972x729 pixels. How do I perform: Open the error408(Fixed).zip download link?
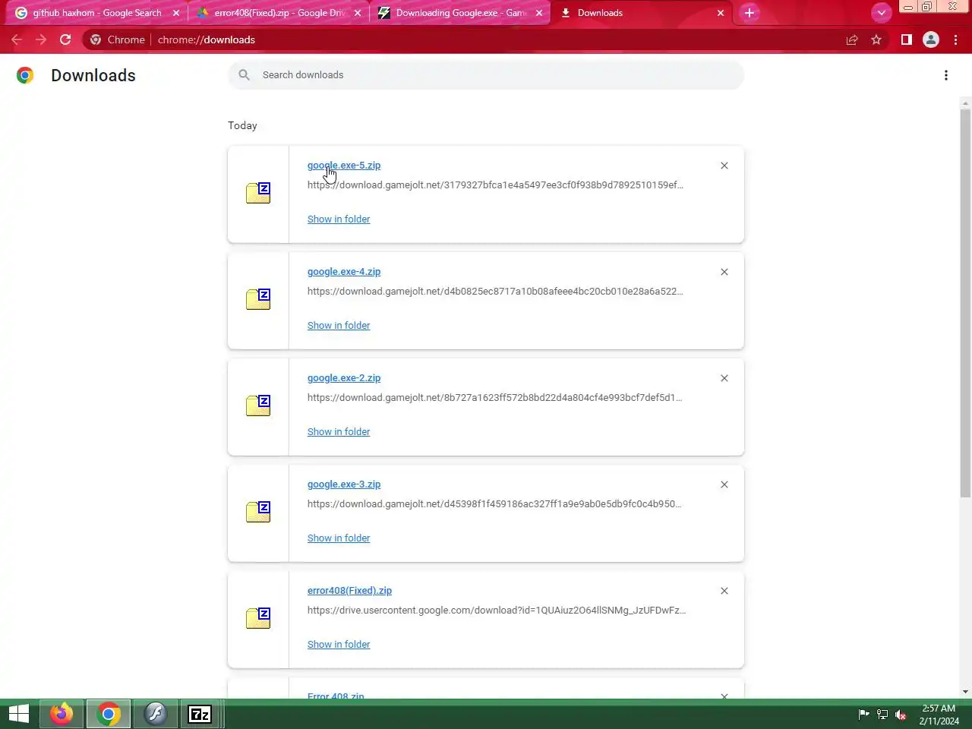click(x=349, y=590)
